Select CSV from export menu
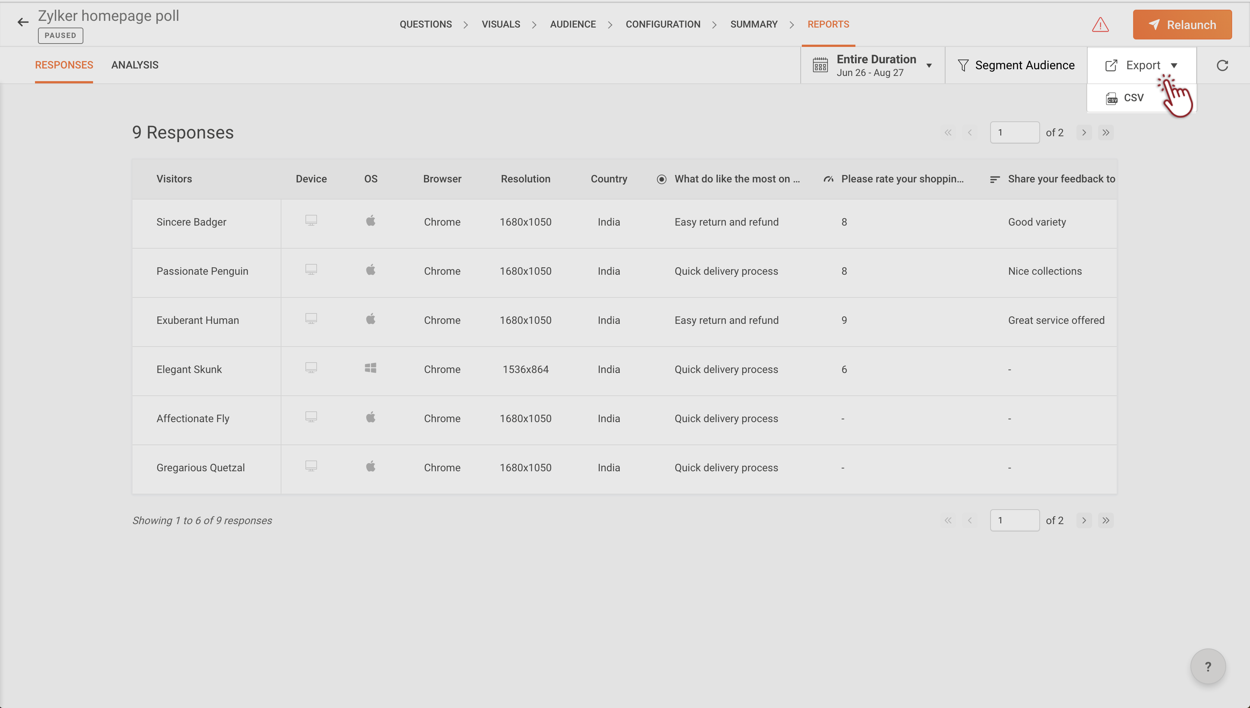Image resolution: width=1250 pixels, height=708 pixels. pos(1133,98)
